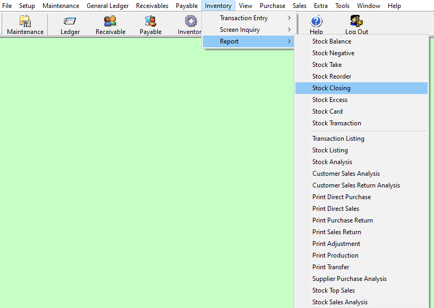Image resolution: width=434 pixels, height=308 pixels.
Task: Open the Stock Card report
Action: click(361, 111)
